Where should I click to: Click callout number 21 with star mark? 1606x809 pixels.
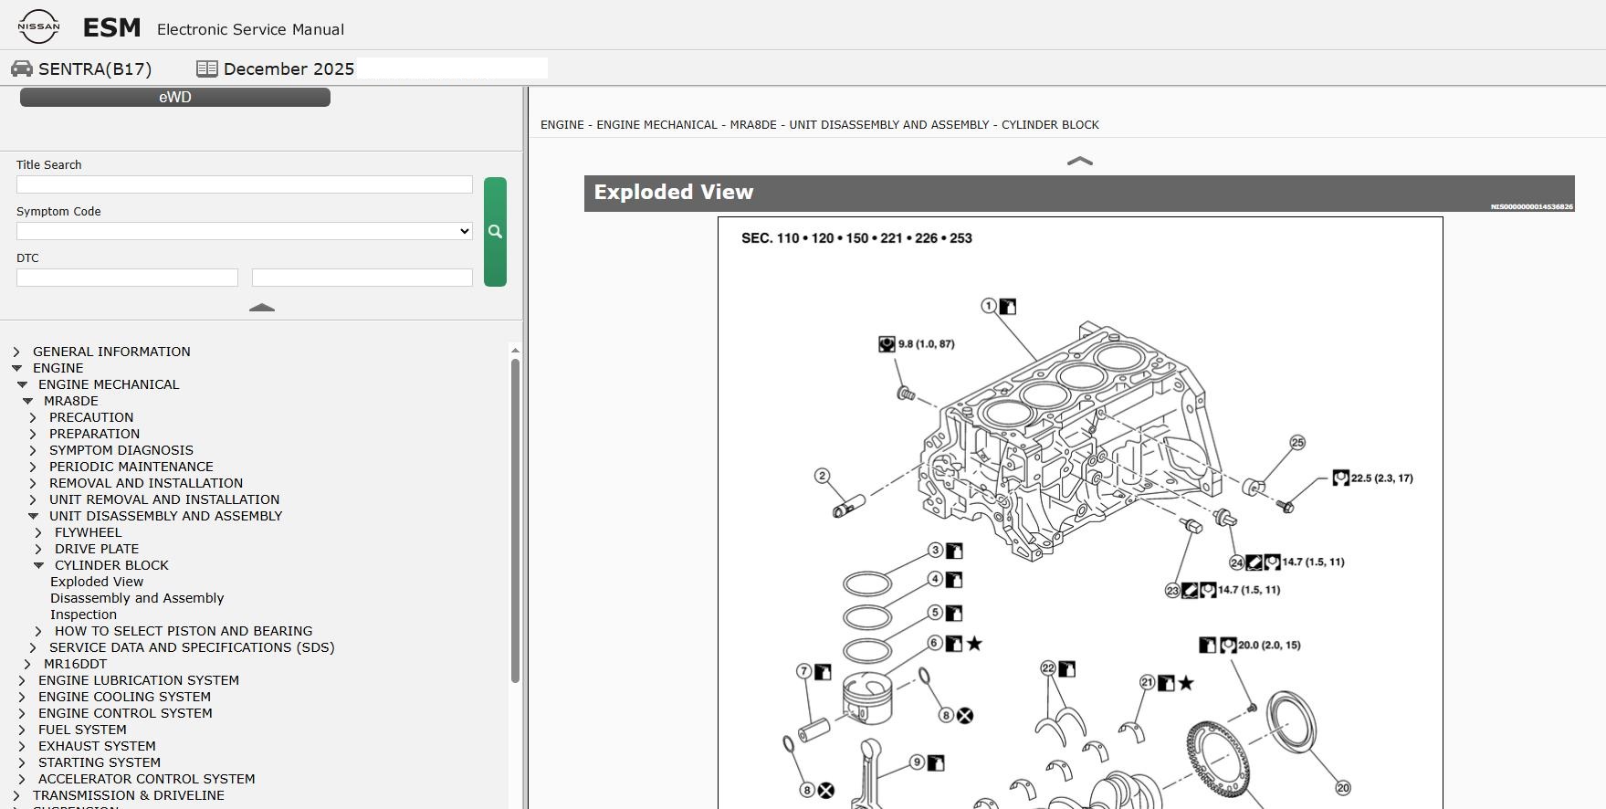click(x=1148, y=683)
